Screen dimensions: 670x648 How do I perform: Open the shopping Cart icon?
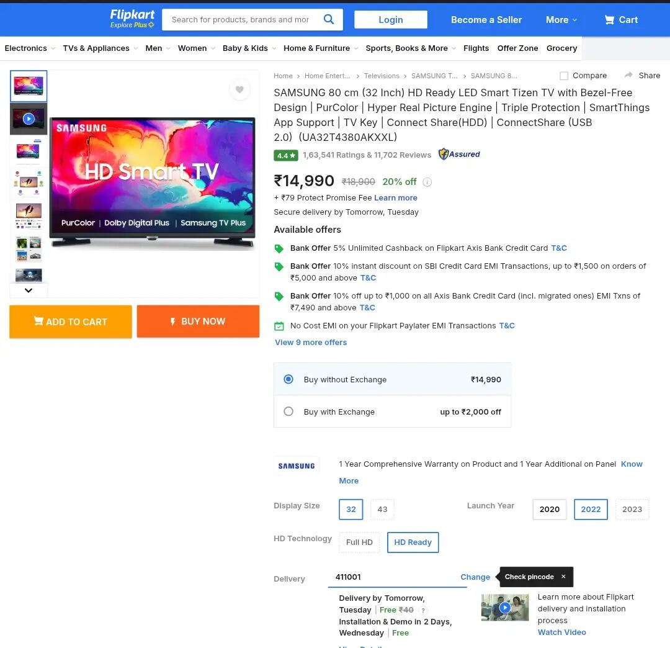click(x=610, y=20)
